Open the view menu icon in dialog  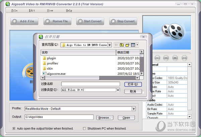(x=133, y=45)
